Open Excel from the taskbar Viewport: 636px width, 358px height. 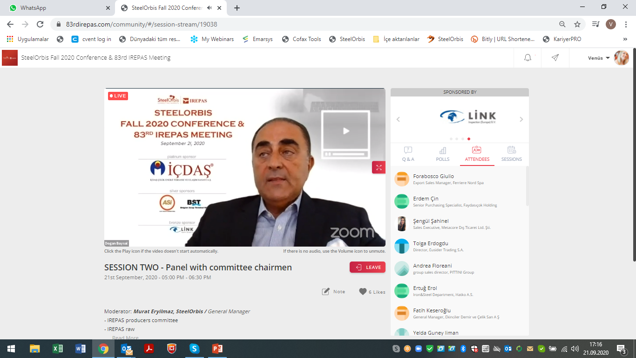click(58, 349)
